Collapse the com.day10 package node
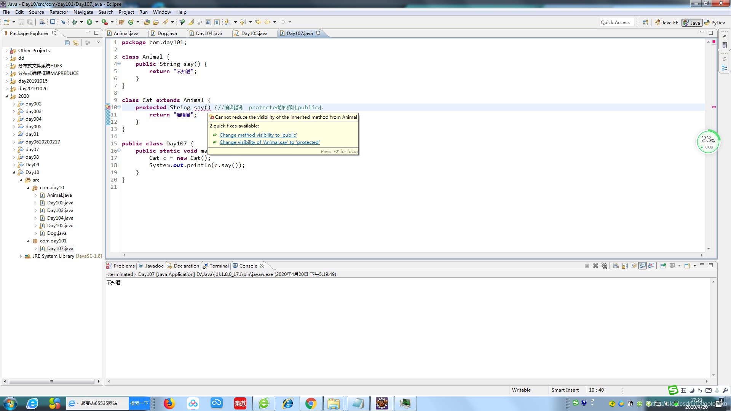The height and width of the screenshot is (411, 731). [28, 188]
